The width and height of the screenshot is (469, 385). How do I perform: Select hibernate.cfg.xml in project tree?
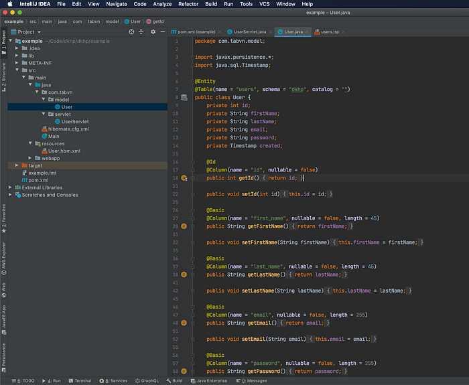point(68,129)
